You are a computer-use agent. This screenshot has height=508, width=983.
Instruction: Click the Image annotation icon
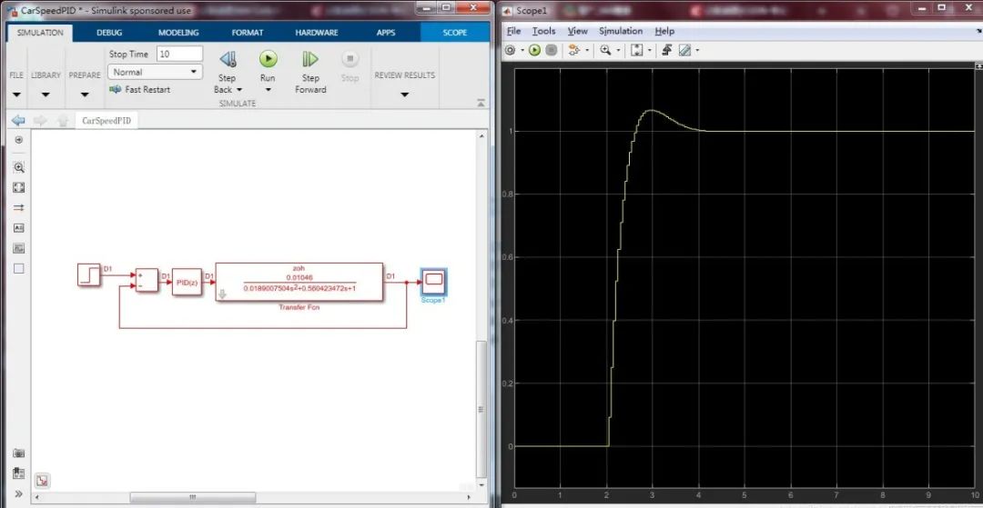click(x=19, y=248)
